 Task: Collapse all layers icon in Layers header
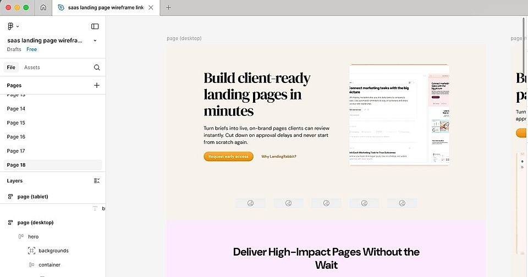(x=97, y=181)
